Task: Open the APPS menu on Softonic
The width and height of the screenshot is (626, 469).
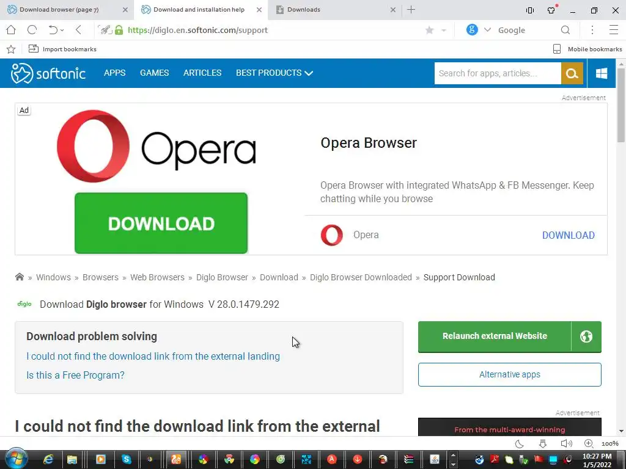Action: coord(114,73)
